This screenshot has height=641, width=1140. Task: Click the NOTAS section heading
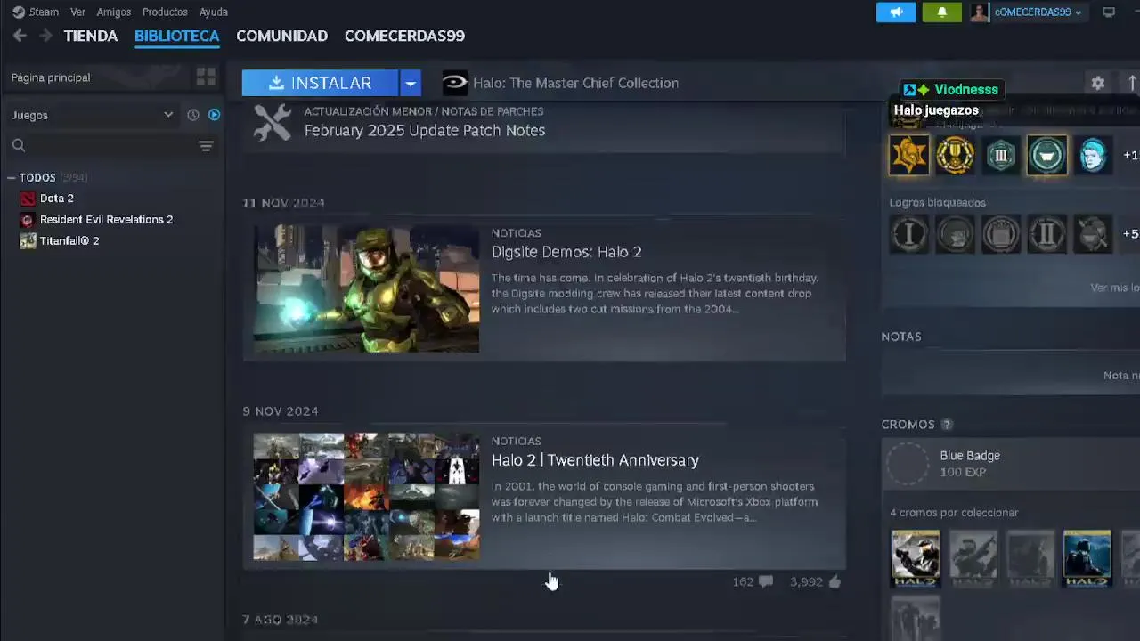pyautogui.click(x=901, y=337)
